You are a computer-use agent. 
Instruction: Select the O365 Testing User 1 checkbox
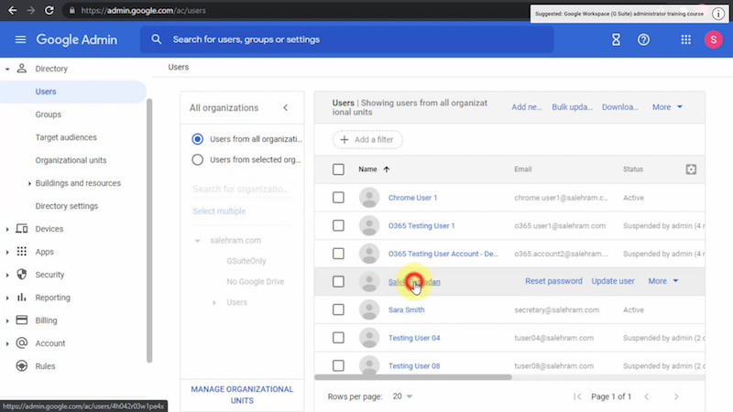coord(338,225)
